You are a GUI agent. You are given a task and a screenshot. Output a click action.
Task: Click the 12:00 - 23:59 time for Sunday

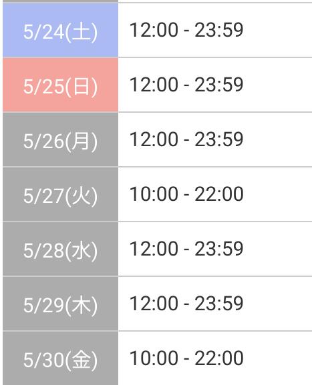(186, 85)
